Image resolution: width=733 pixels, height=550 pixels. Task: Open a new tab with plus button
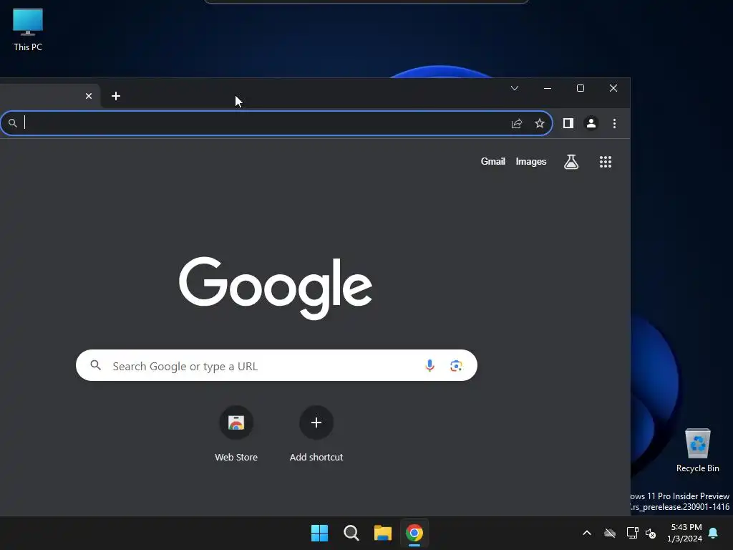point(116,96)
